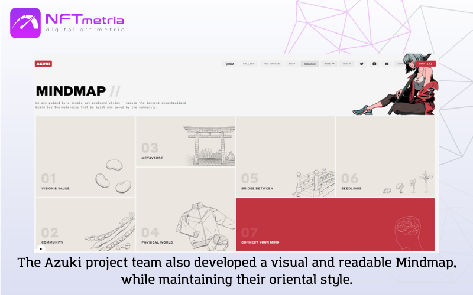The height and width of the screenshot is (295, 473).
Task: Click the small play icon in Community tile
Action: click(x=41, y=248)
